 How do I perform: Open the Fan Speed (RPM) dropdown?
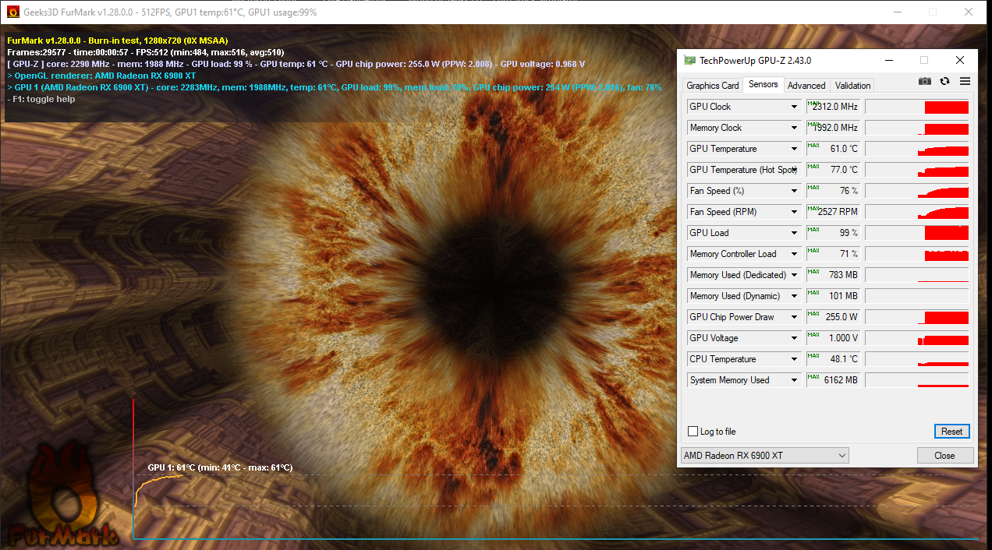(x=795, y=212)
